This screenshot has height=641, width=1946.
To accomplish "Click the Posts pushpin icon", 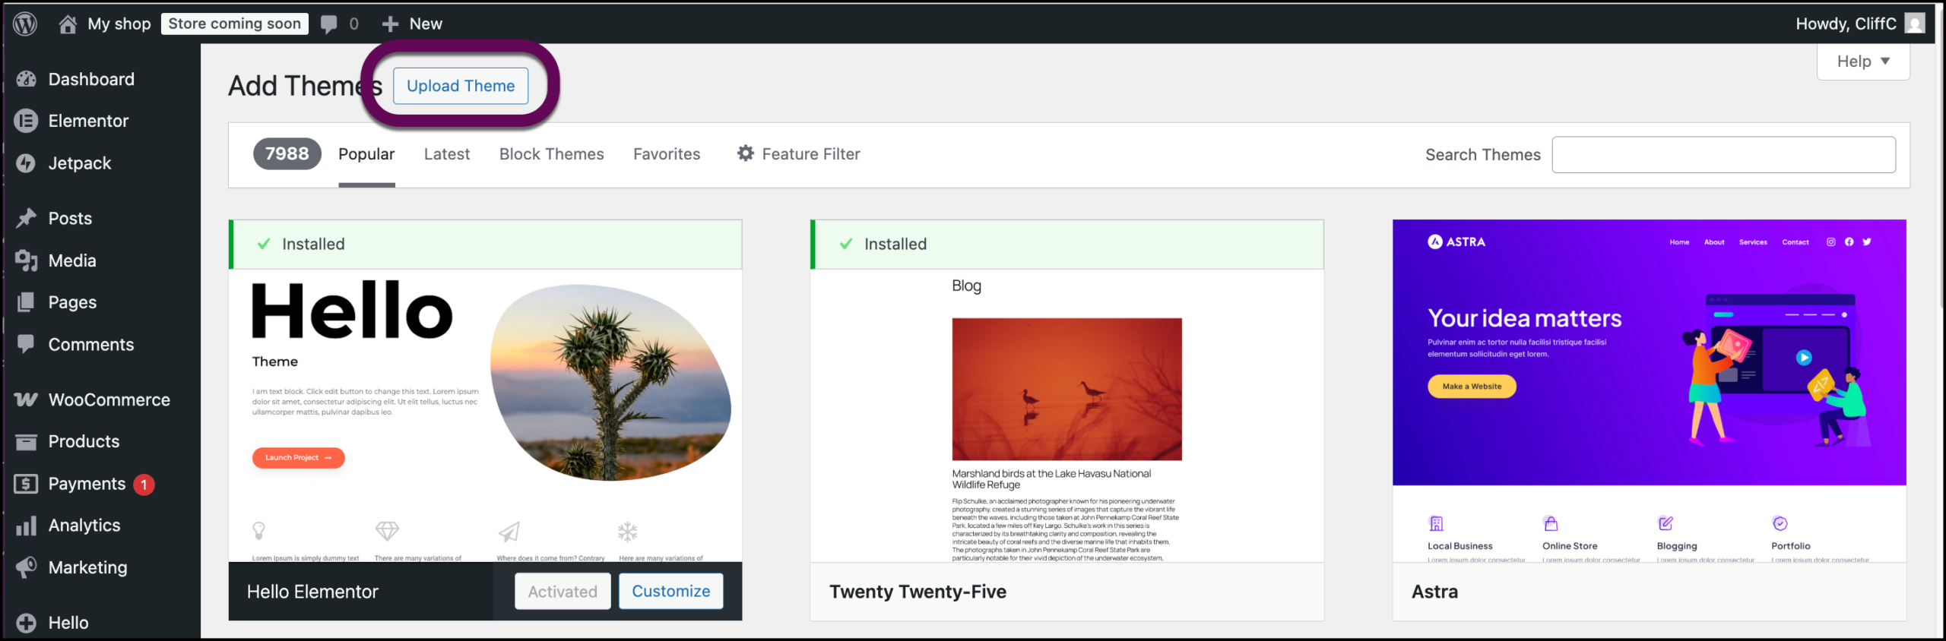I will tap(26, 218).
